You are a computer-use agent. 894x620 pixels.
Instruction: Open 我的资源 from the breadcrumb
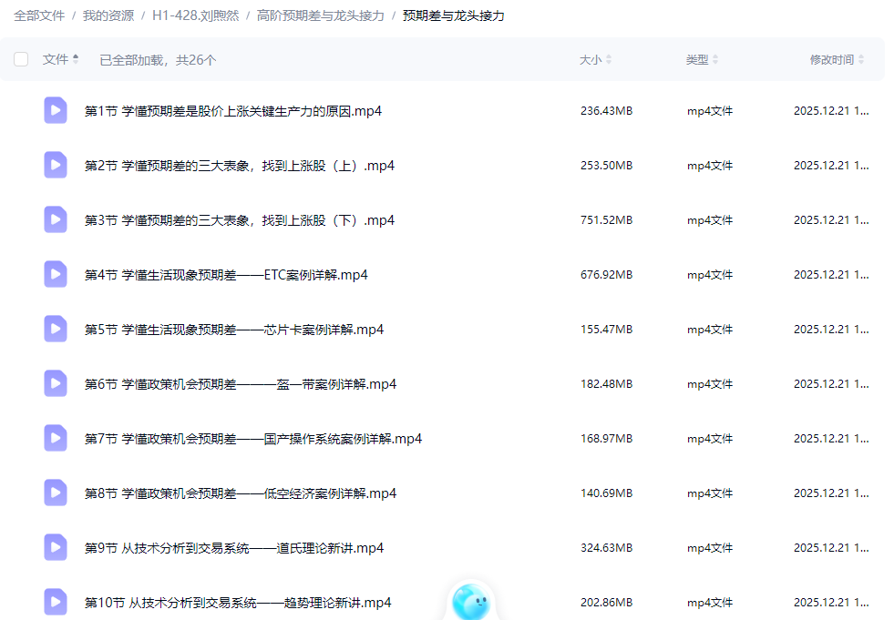coord(107,15)
